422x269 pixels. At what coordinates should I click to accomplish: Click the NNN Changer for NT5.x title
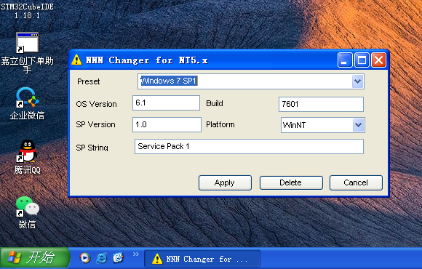click(147, 60)
